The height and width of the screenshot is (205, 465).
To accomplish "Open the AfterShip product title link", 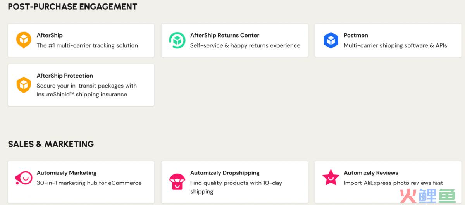I will tap(50, 35).
